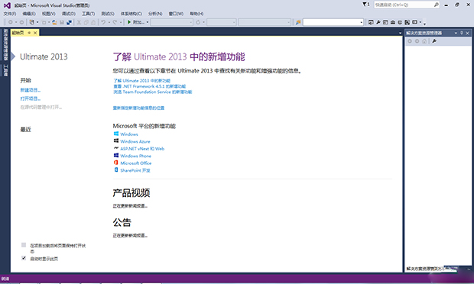Close the Solution Explorer panel
The width and height of the screenshot is (474, 284).
point(467,33)
